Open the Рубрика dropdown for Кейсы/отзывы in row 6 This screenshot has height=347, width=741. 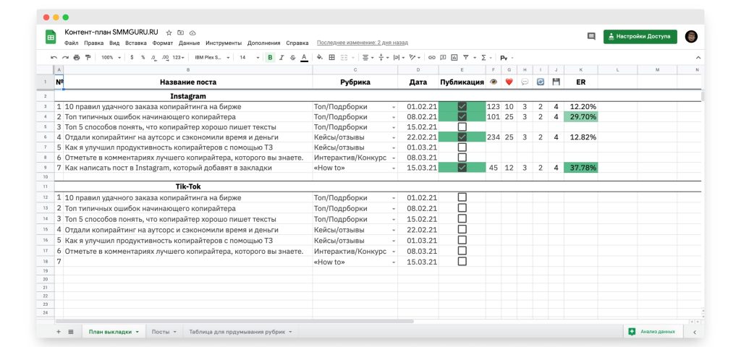[x=394, y=137]
